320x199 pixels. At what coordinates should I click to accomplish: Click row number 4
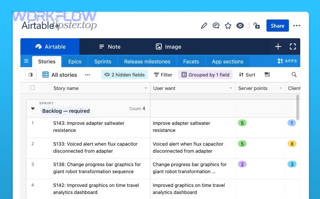point(32,185)
